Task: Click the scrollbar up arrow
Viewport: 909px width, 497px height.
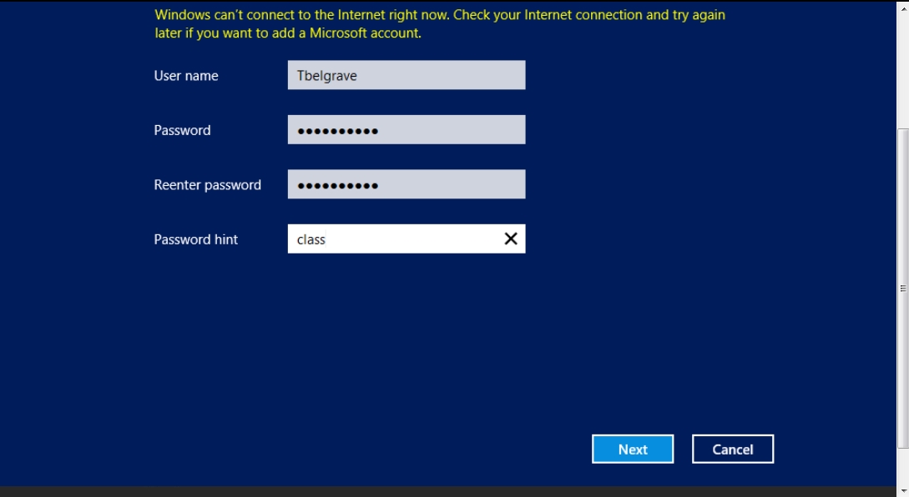Action: point(903,8)
